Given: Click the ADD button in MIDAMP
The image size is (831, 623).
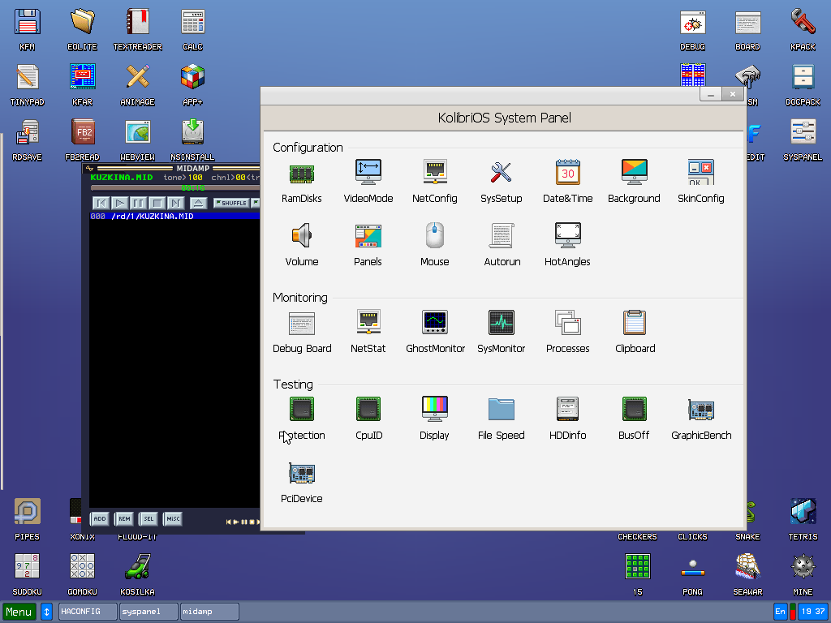Looking at the screenshot, I should pos(99,518).
